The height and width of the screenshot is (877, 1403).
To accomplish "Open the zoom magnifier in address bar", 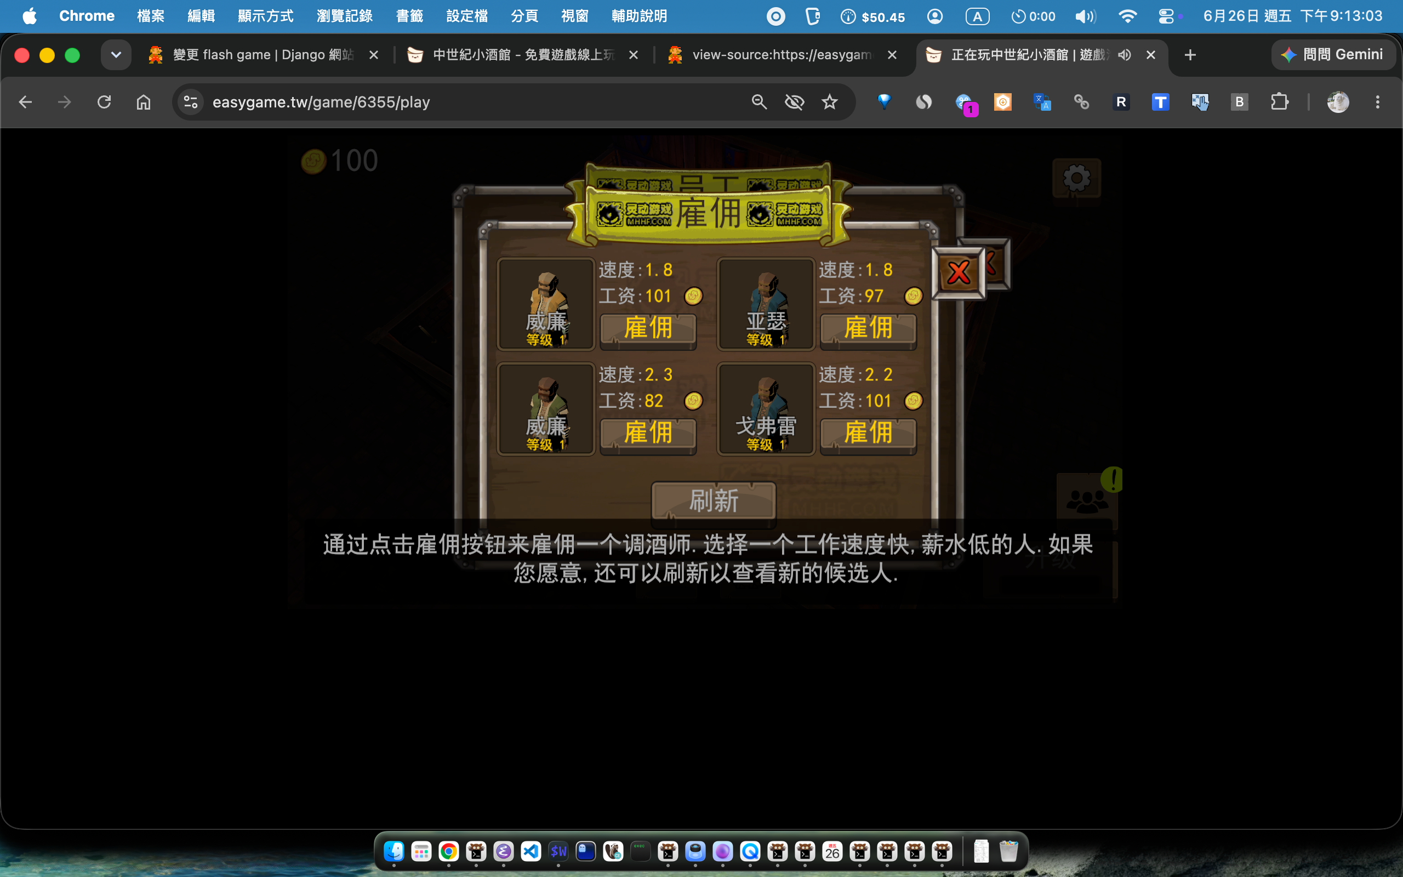I will click(759, 102).
